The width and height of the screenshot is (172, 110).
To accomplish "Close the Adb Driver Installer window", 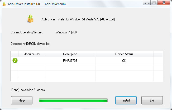I will coord(164,3).
